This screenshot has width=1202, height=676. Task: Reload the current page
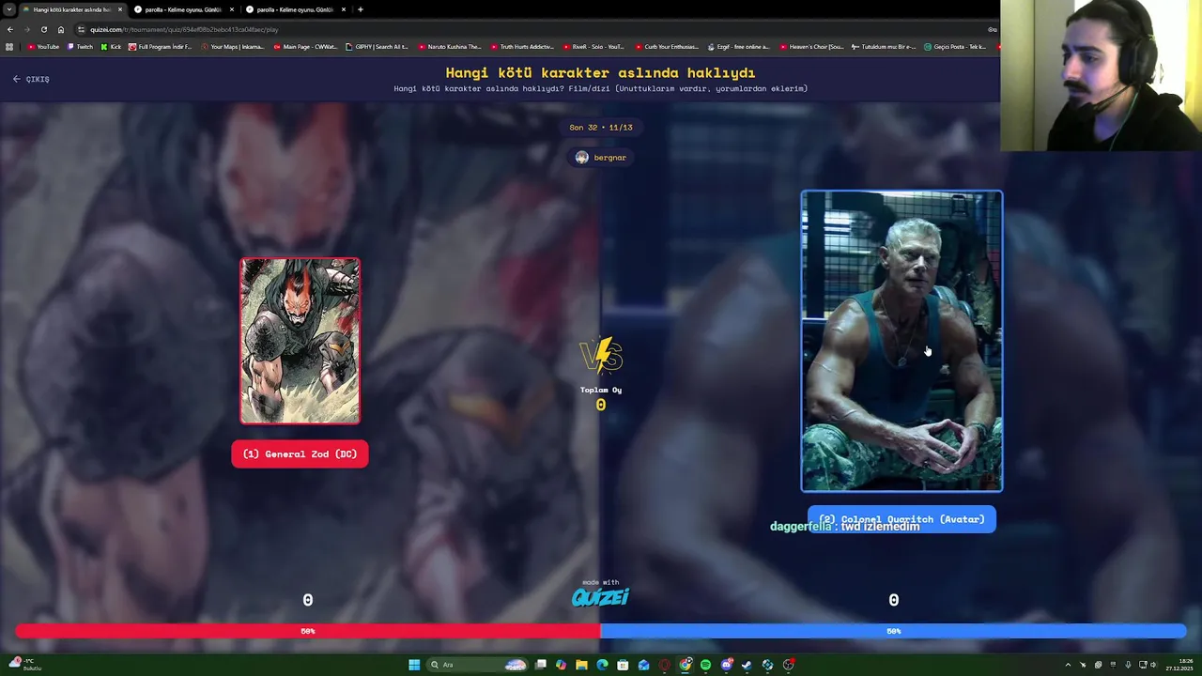[x=43, y=29]
